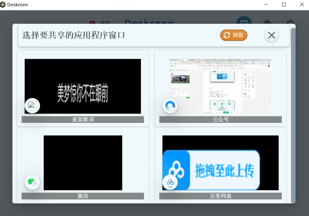Image resolution: width=309 pixels, height=216 pixels.
Task: Click the round app icon on 公众号 preview
Action: 170,106
